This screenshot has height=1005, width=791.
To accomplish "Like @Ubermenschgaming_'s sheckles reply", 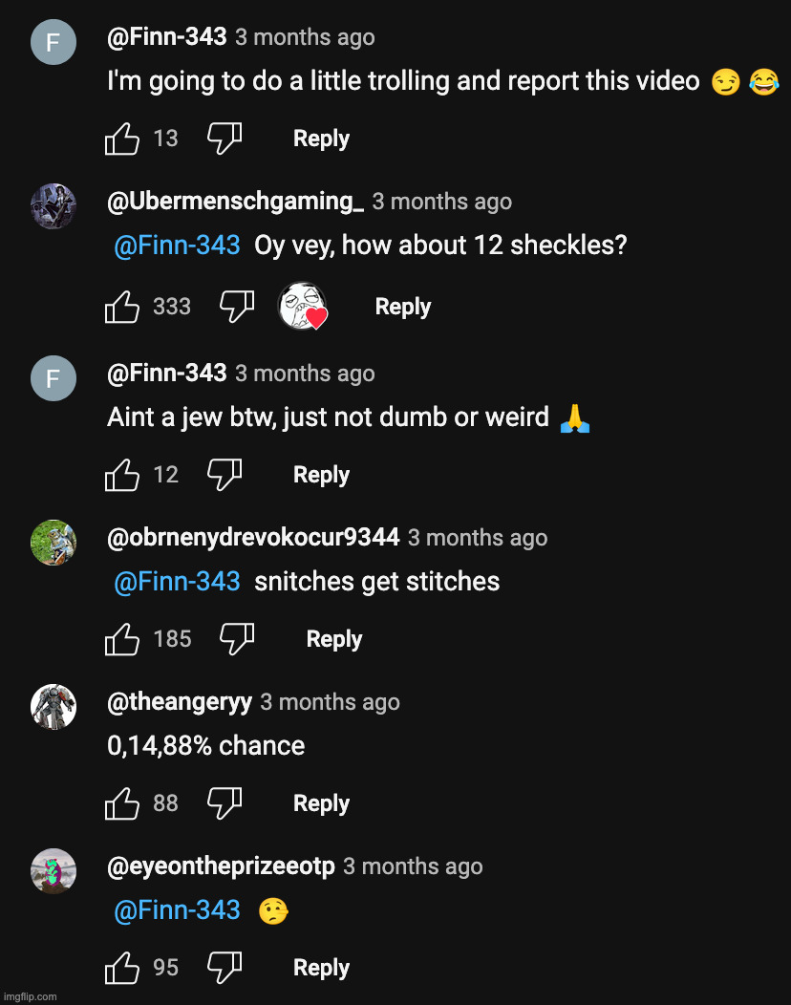I will click(121, 306).
